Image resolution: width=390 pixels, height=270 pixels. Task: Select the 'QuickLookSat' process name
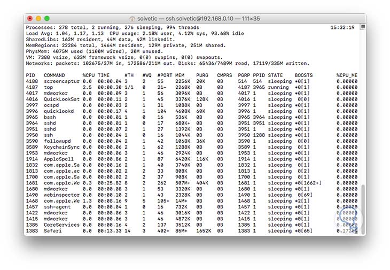(x=61, y=99)
